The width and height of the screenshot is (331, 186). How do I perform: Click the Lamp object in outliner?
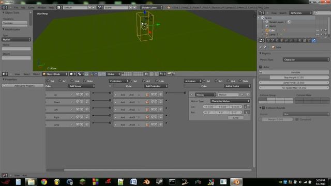click(x=273, y=35)
